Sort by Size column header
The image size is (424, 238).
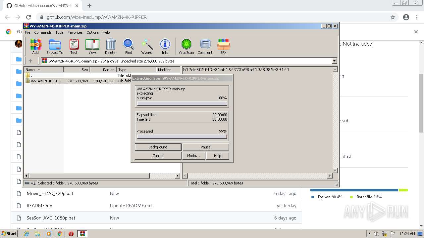click(77, 70)
